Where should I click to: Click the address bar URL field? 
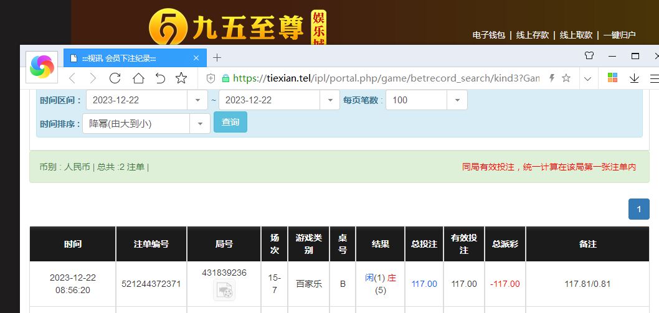point(386,78)
